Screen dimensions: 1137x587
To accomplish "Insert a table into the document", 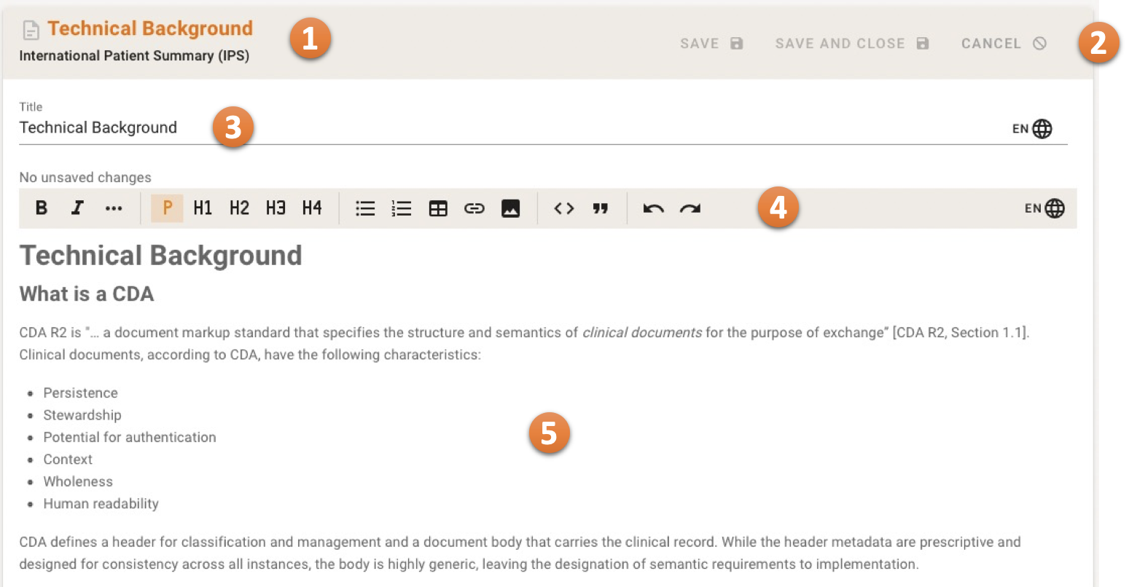I will point(438,209).
